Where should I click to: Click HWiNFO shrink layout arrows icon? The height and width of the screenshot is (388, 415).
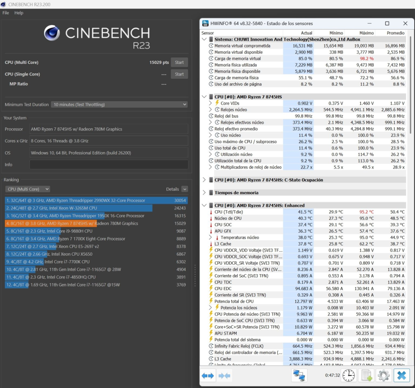click(x=225, y=375)
